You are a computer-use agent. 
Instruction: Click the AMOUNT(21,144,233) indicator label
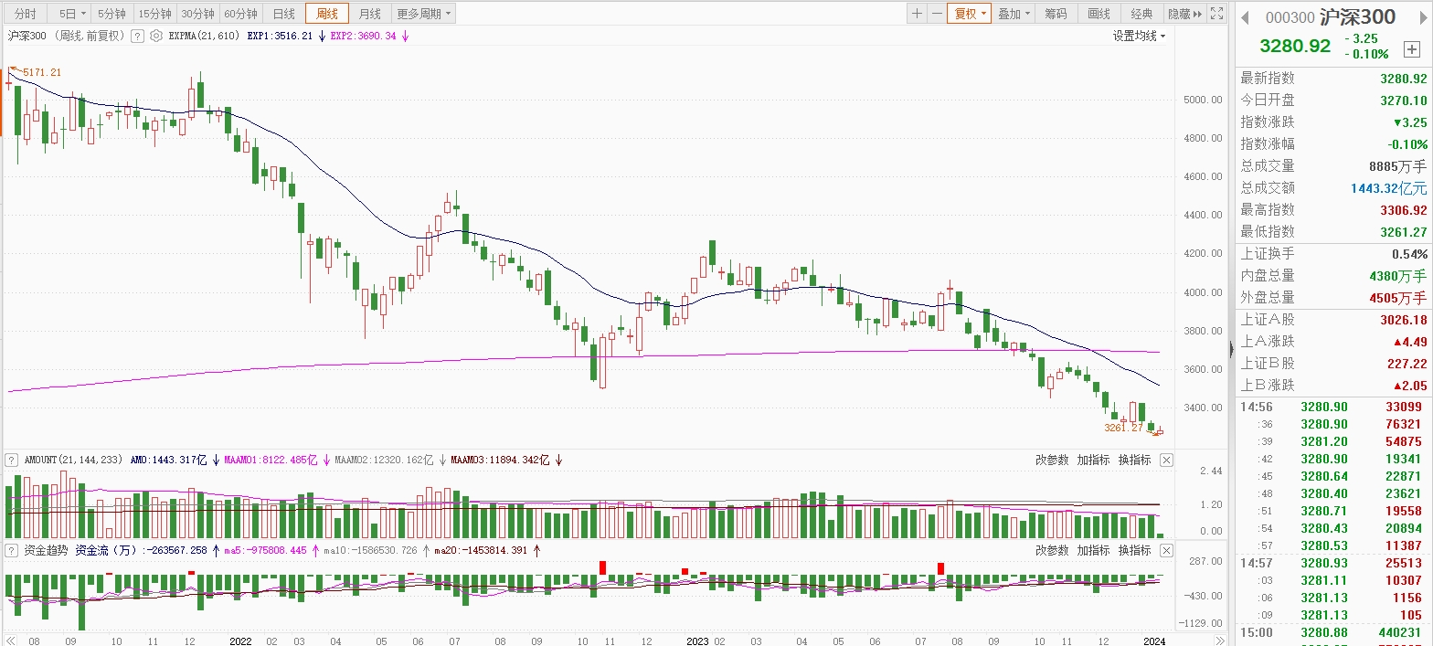click(x=73, y=460)
